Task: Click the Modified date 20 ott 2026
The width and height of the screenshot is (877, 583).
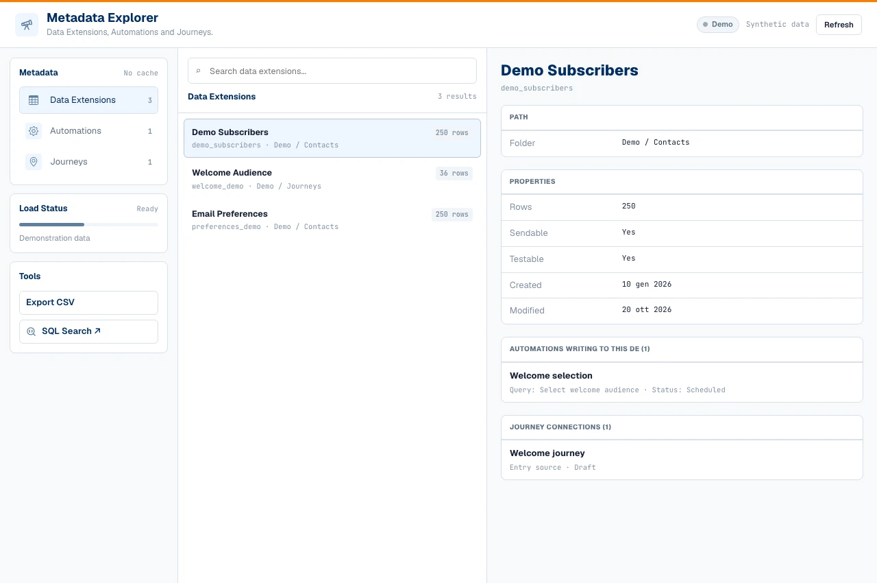Action: pos(647,310)
